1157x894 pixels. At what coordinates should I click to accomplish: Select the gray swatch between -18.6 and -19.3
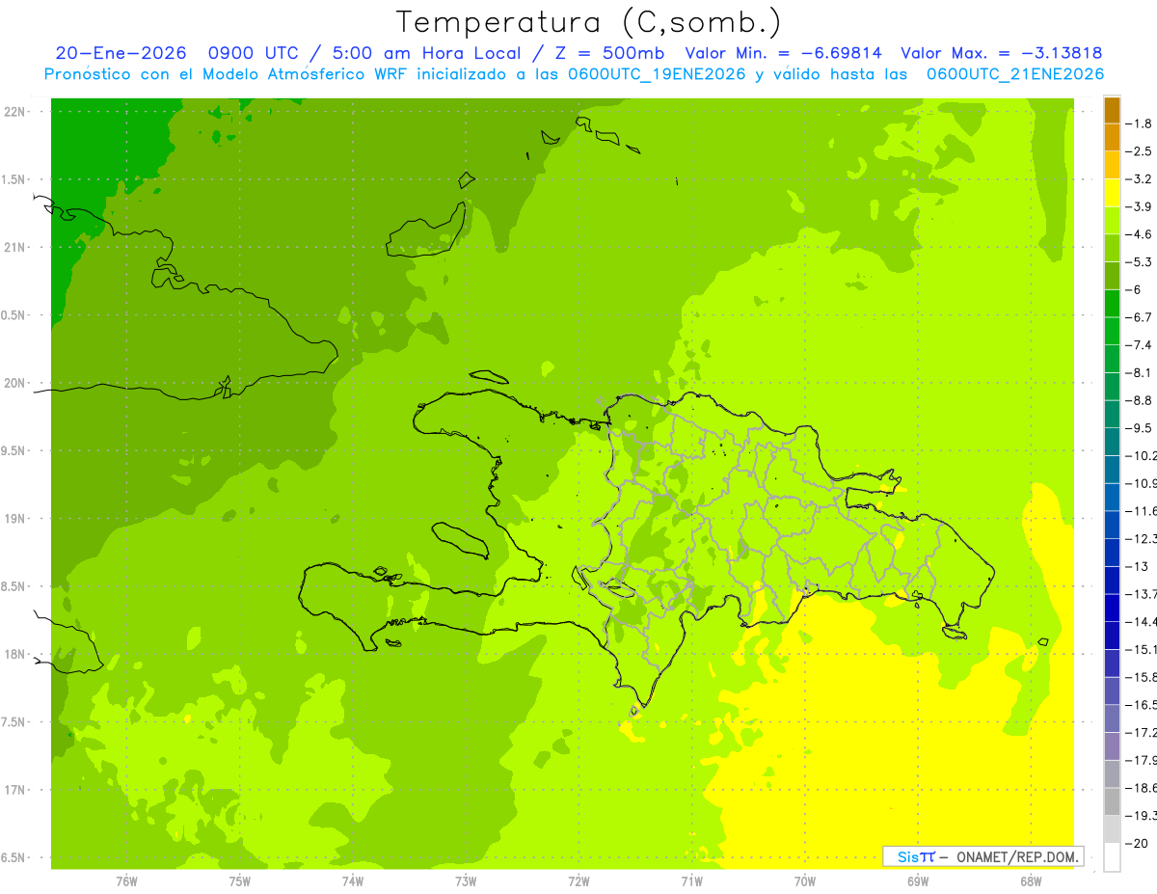coord(1112,801)
